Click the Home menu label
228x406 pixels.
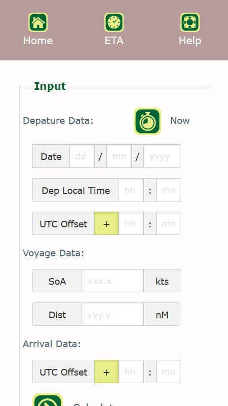pyautogui.click(x=38, y=41)
